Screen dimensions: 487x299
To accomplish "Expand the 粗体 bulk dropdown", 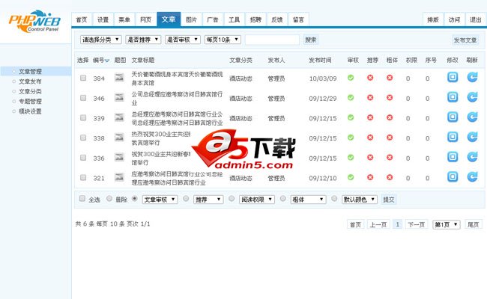I will pyautogui.click(x=308, y=200).
